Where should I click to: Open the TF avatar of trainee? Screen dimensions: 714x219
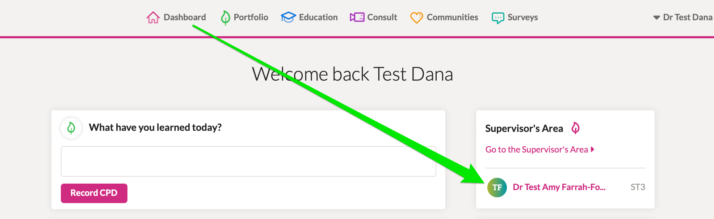coord(497,187)
